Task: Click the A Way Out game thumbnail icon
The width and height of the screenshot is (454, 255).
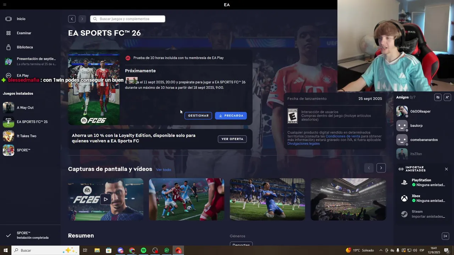Action: point(9,108)
